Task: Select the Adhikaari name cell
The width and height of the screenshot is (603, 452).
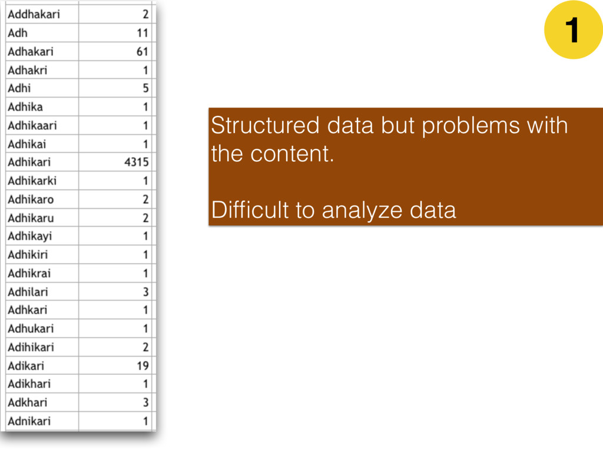Action: pos(42,125)
